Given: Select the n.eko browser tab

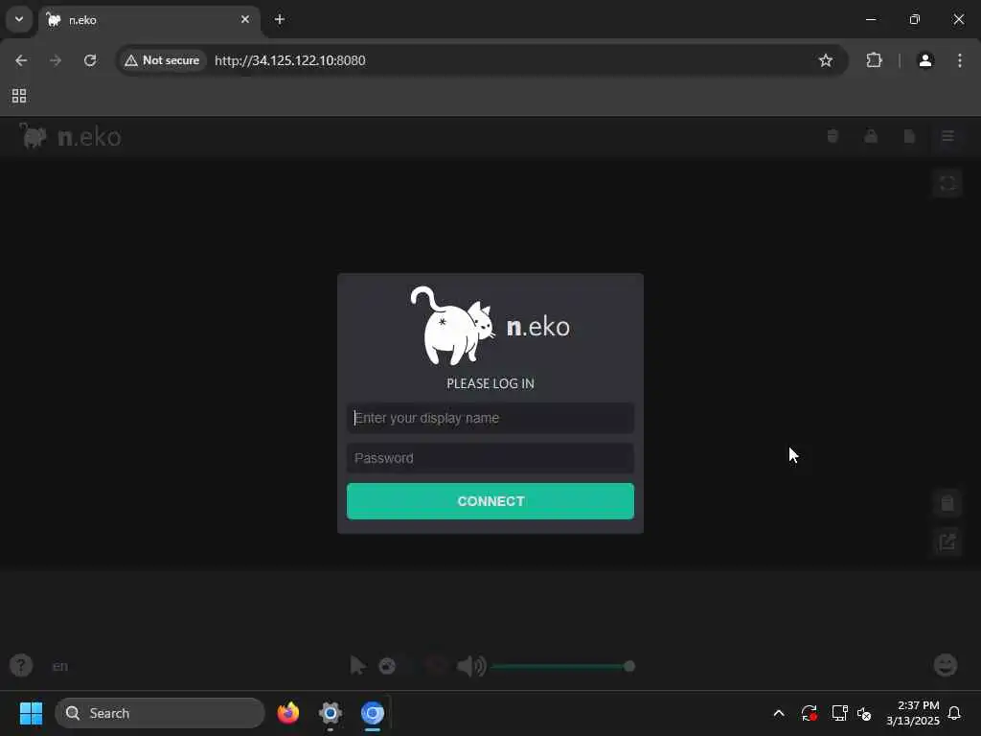Looking at the screenshot, I should [149, 20].
